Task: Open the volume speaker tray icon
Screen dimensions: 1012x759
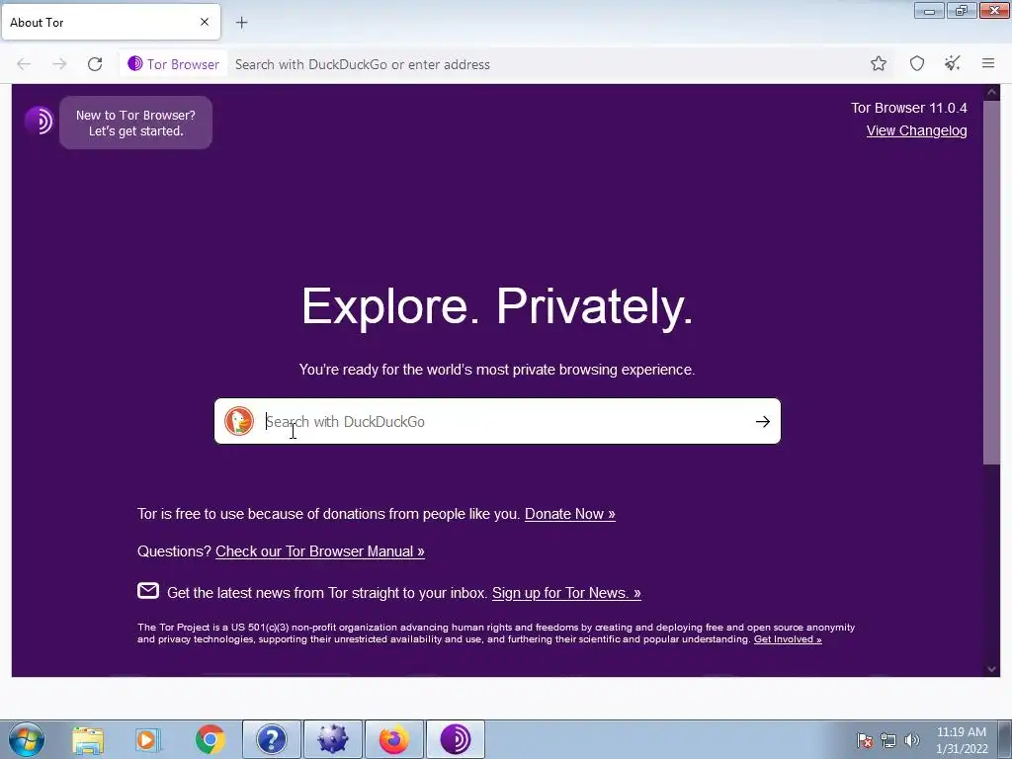Action: (912, 740)
